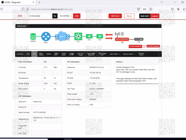This screenshot has height=140, width=186.
Task: Click the ODC icon in topology
Action: click(x=89, y=36)
